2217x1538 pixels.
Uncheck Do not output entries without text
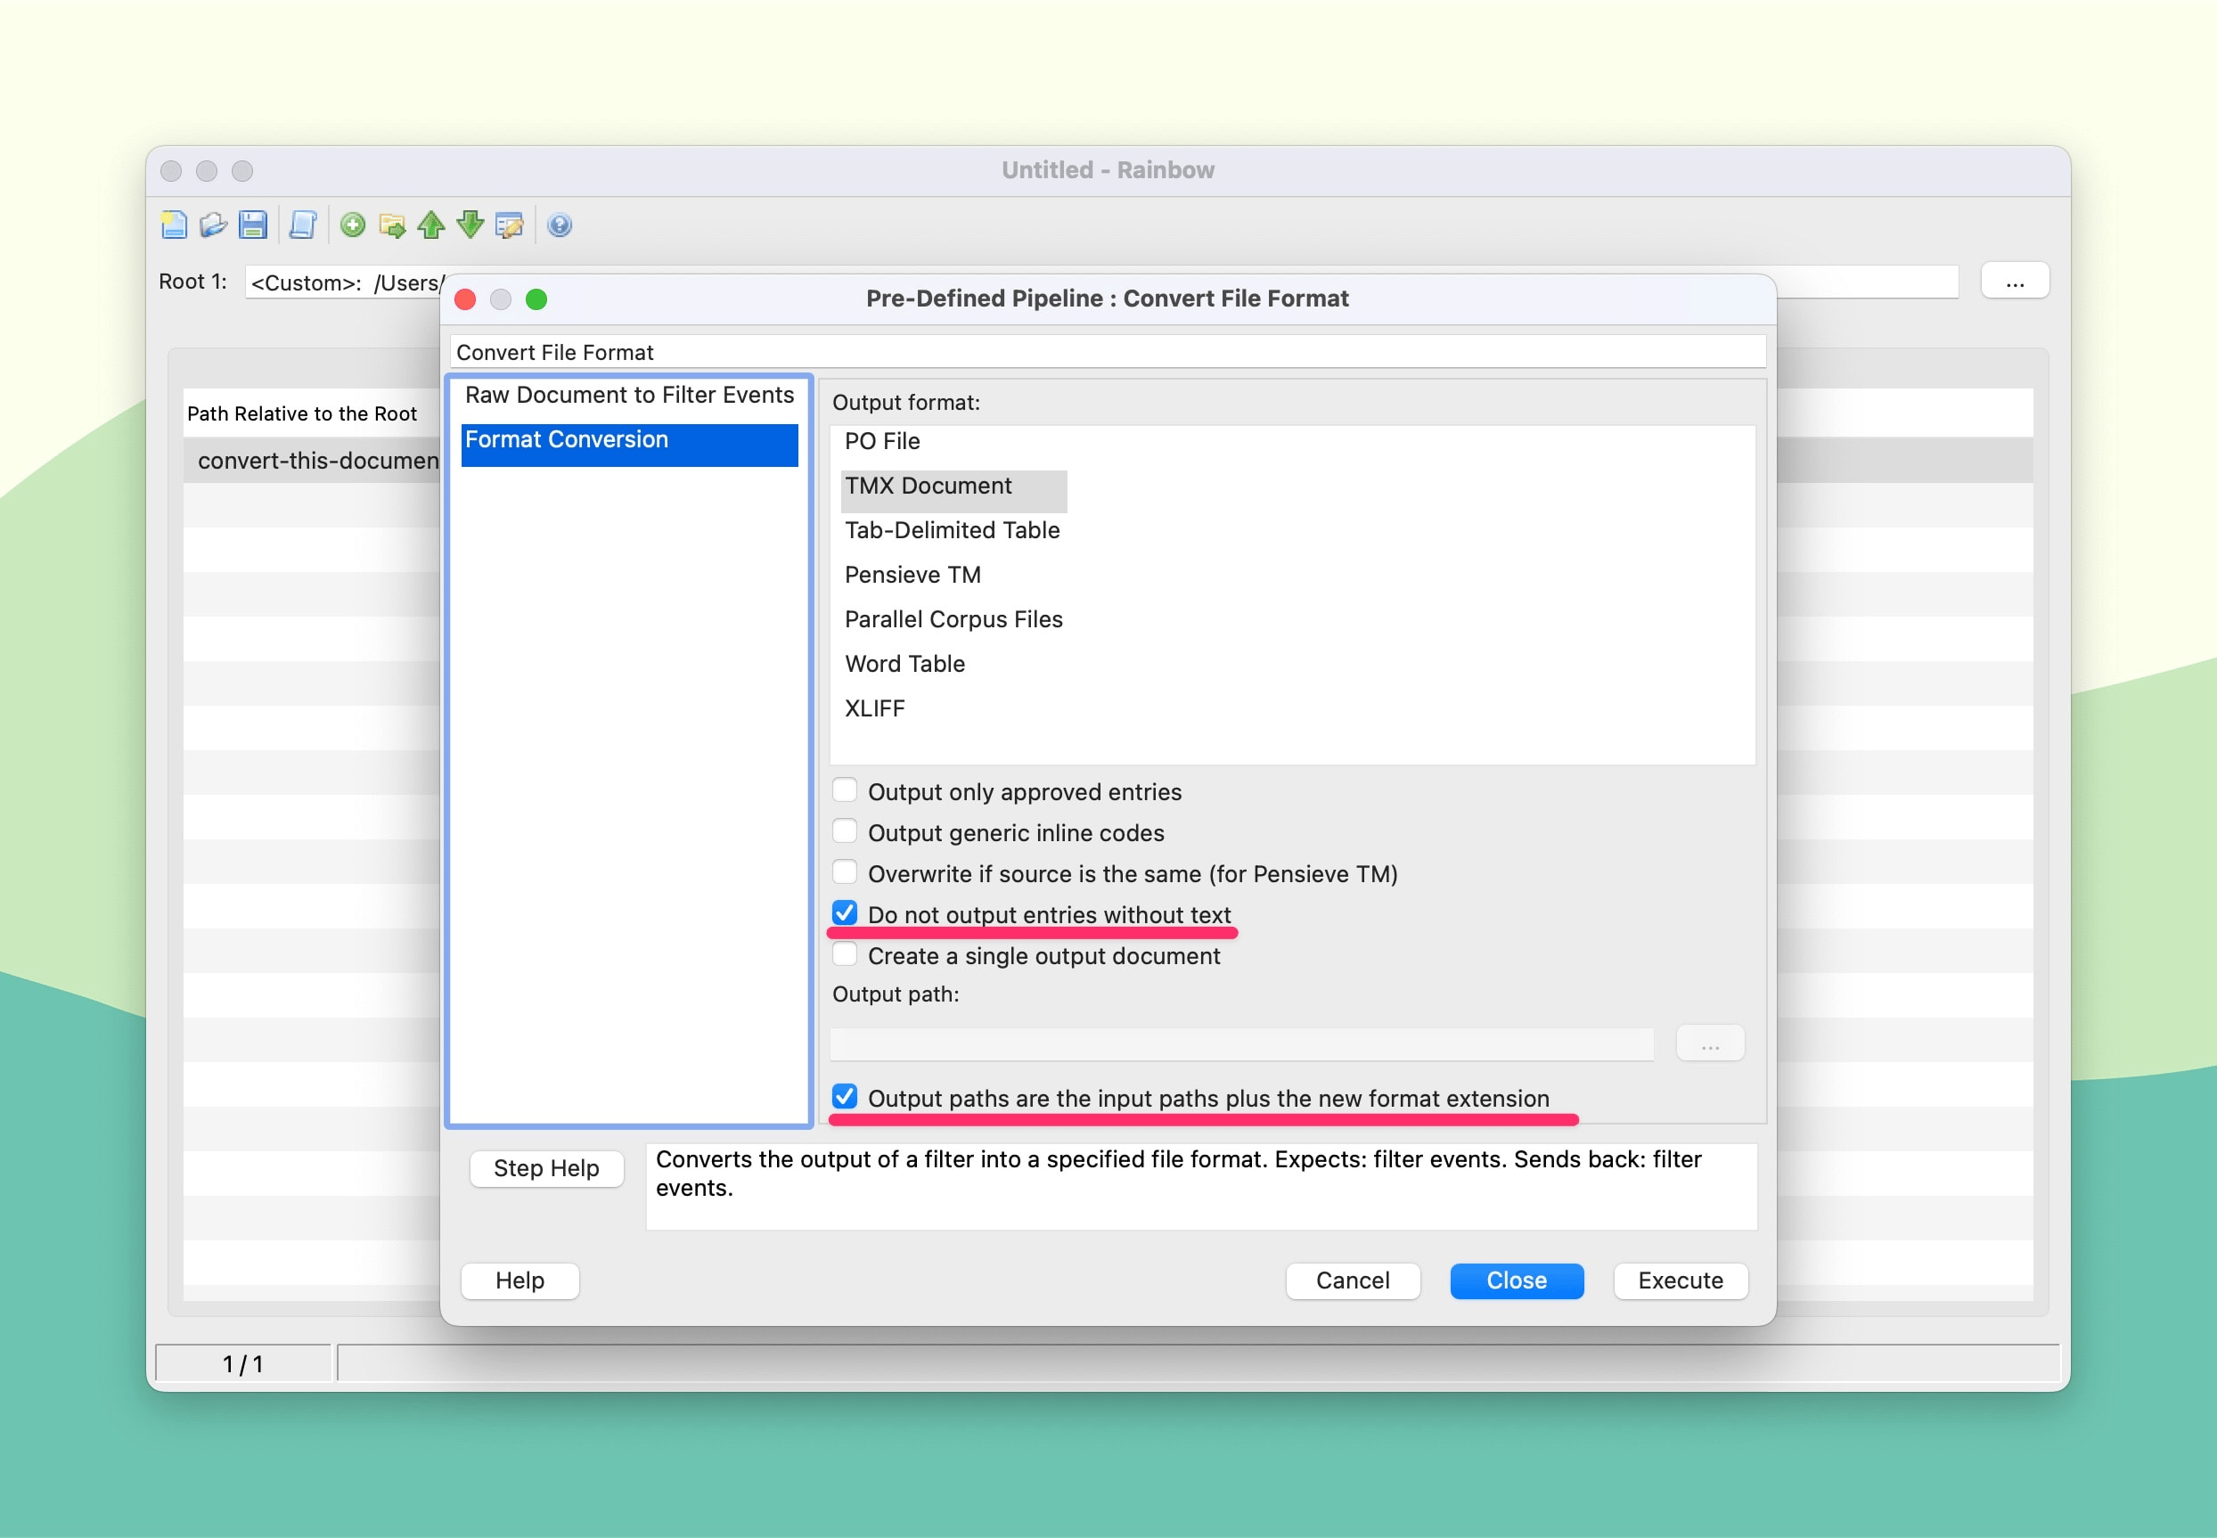(x=845, y=913)
